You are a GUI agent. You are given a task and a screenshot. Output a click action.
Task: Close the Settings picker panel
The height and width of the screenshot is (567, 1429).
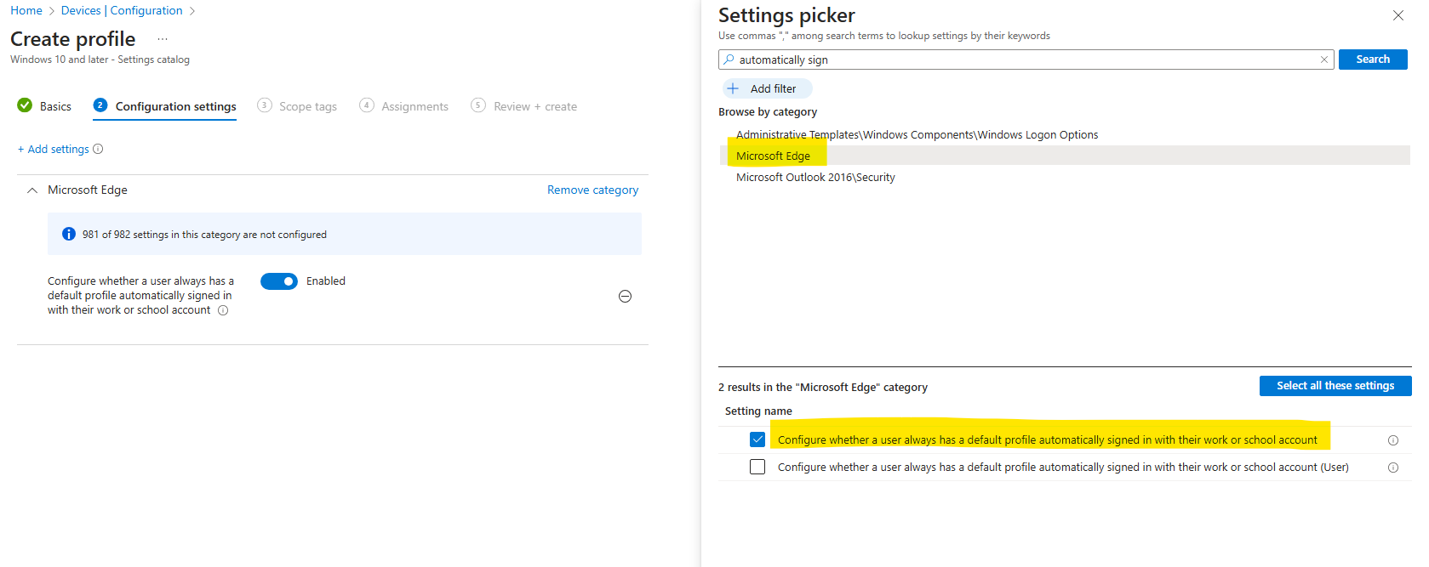1398,15
